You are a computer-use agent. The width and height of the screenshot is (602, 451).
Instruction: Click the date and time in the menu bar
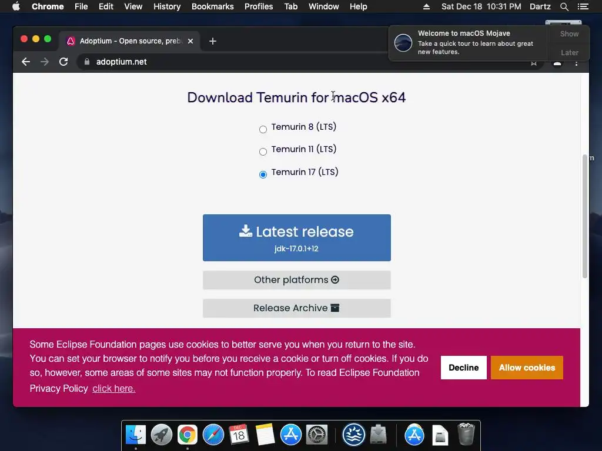coord(481,6)
